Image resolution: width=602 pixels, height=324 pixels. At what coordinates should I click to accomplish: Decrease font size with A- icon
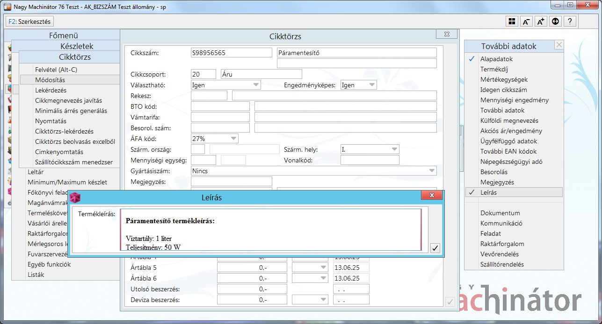pyautogui.click(x=526, y=21)
